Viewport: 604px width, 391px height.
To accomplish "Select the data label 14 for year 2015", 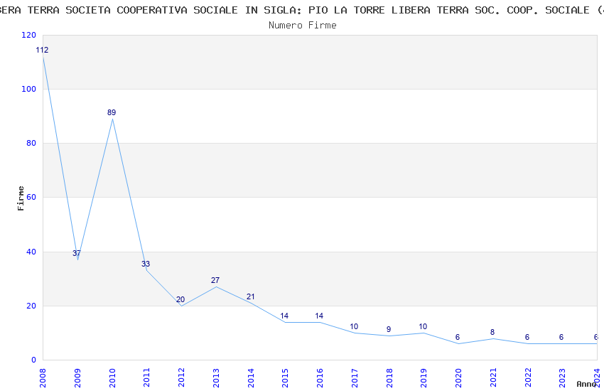I will tap(284, 316).
